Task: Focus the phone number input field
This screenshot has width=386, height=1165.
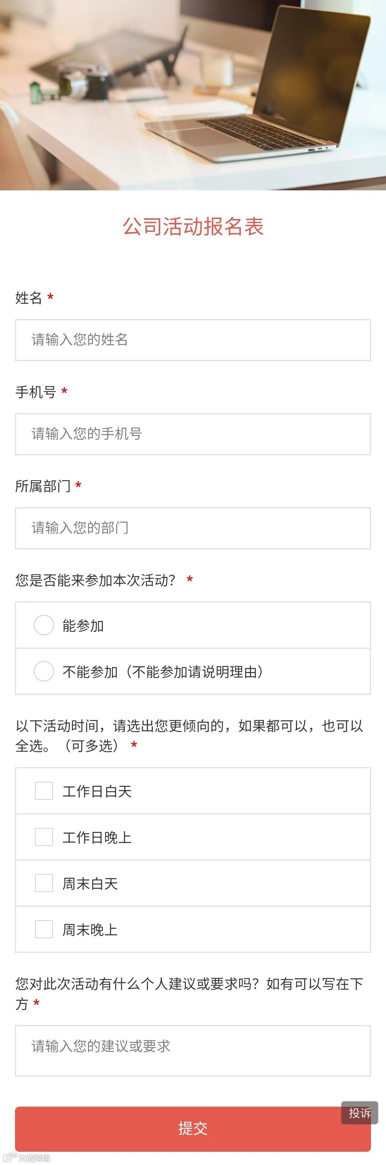Action: click(193, 434)
